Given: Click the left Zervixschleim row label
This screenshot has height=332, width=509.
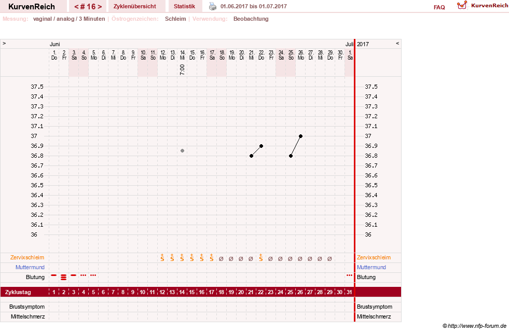Looking at the screenshot, I should click(27, 257).
